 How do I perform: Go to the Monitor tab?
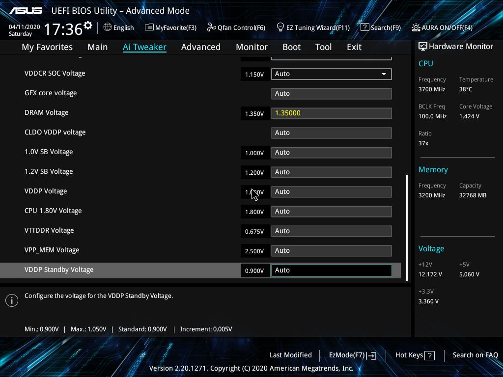[x=251, y=47]
